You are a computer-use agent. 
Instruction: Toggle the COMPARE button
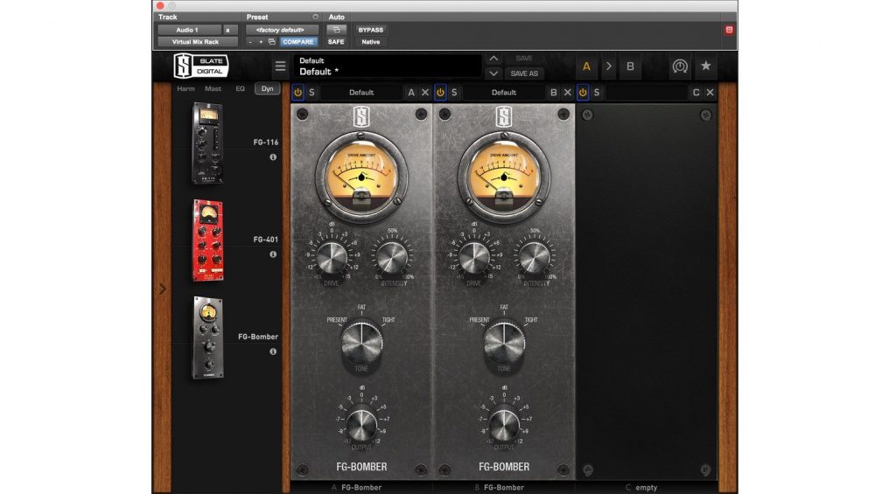pyautogui.click(x=297, y=42)
